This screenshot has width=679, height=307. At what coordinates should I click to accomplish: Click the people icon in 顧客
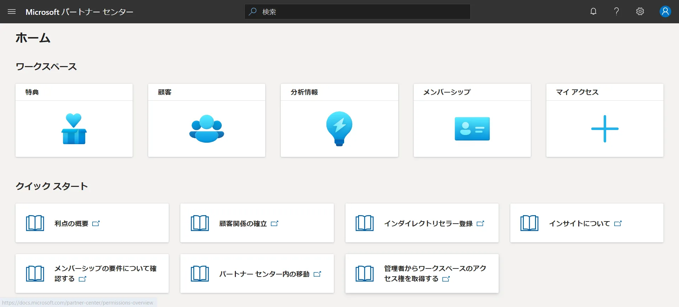click(207, 129)
